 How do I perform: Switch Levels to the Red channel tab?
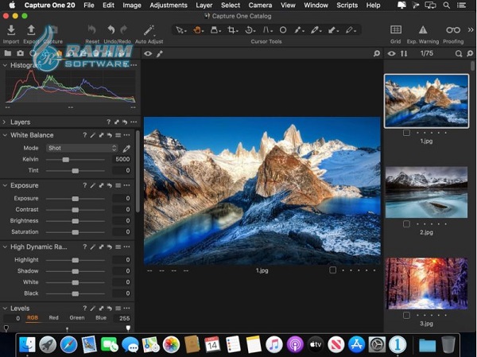tap(53, 317)
